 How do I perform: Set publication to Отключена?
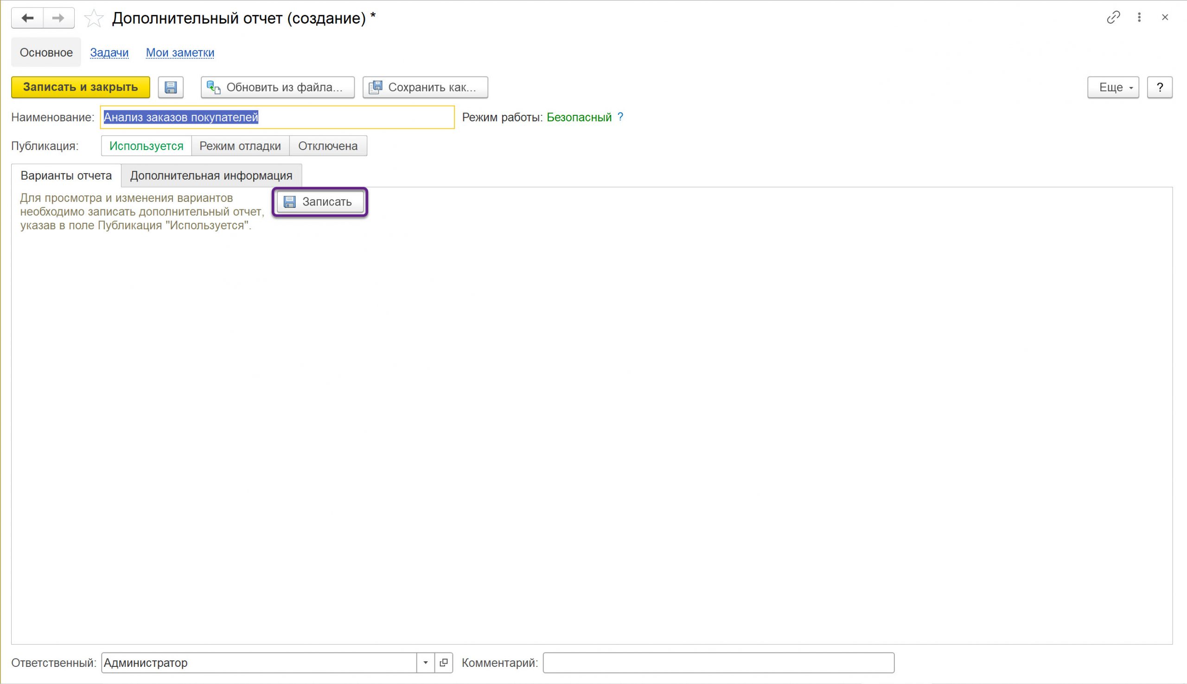pos(328,145)
